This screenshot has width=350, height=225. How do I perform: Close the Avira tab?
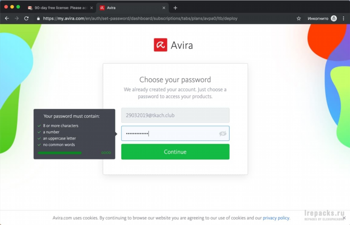click(164, 8)
